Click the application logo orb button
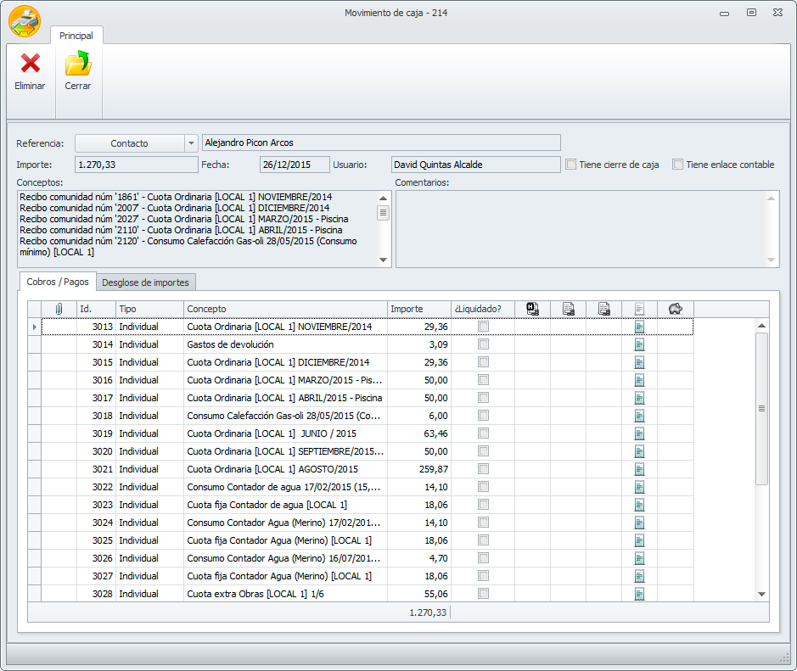This screenshot has height=671, width=797. 25,21
